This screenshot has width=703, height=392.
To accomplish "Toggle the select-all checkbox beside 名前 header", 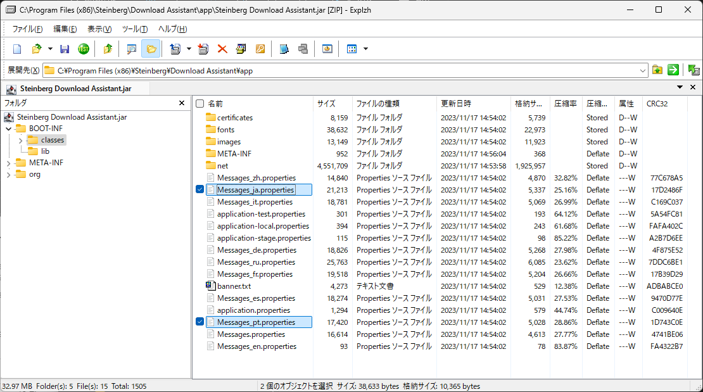I will pyautogui.click(x=200, y=104).
